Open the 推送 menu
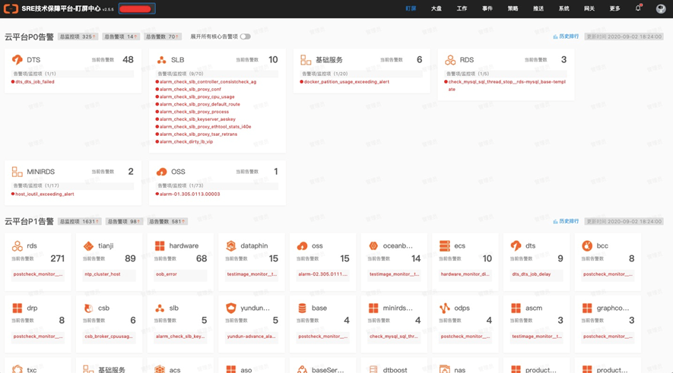Viewport: 673px width, 373px height. tap(538, 8)
